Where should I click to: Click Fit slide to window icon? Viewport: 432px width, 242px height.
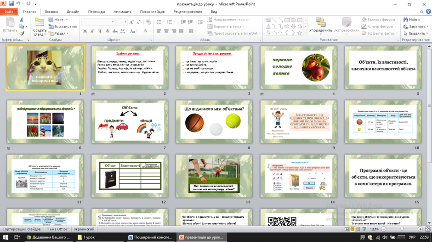coord(427,229)
